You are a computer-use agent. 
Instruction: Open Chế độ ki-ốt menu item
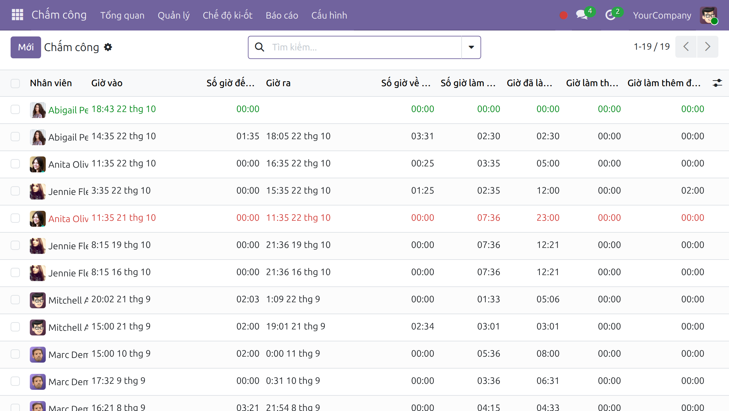[x=228, y=15]
